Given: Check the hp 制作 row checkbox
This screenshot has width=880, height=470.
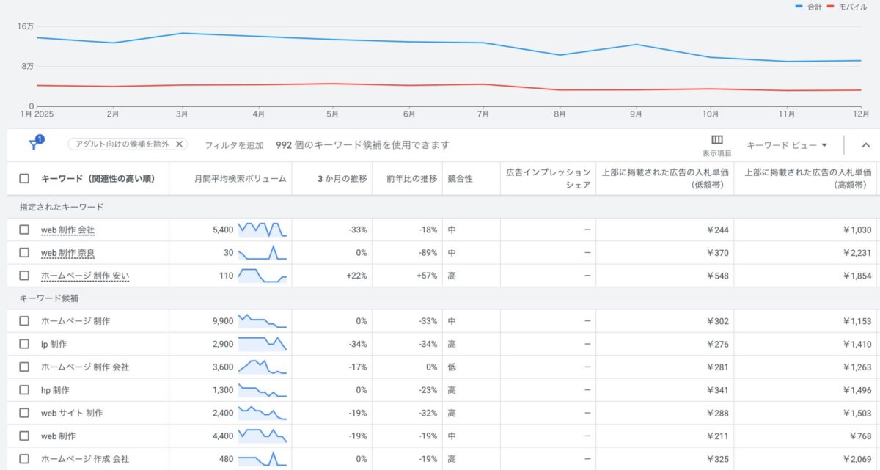Looking at the screenshot, I should [24, 389].
